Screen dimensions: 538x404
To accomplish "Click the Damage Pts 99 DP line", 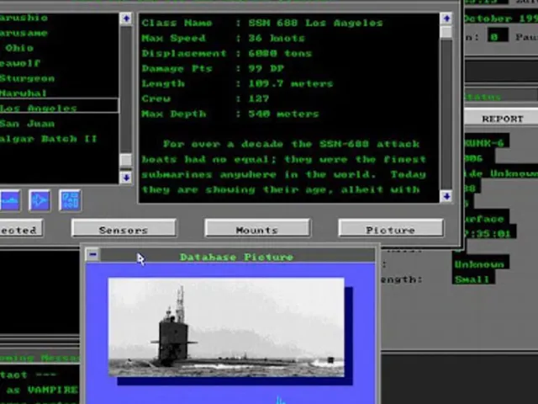I will [213, 68].
